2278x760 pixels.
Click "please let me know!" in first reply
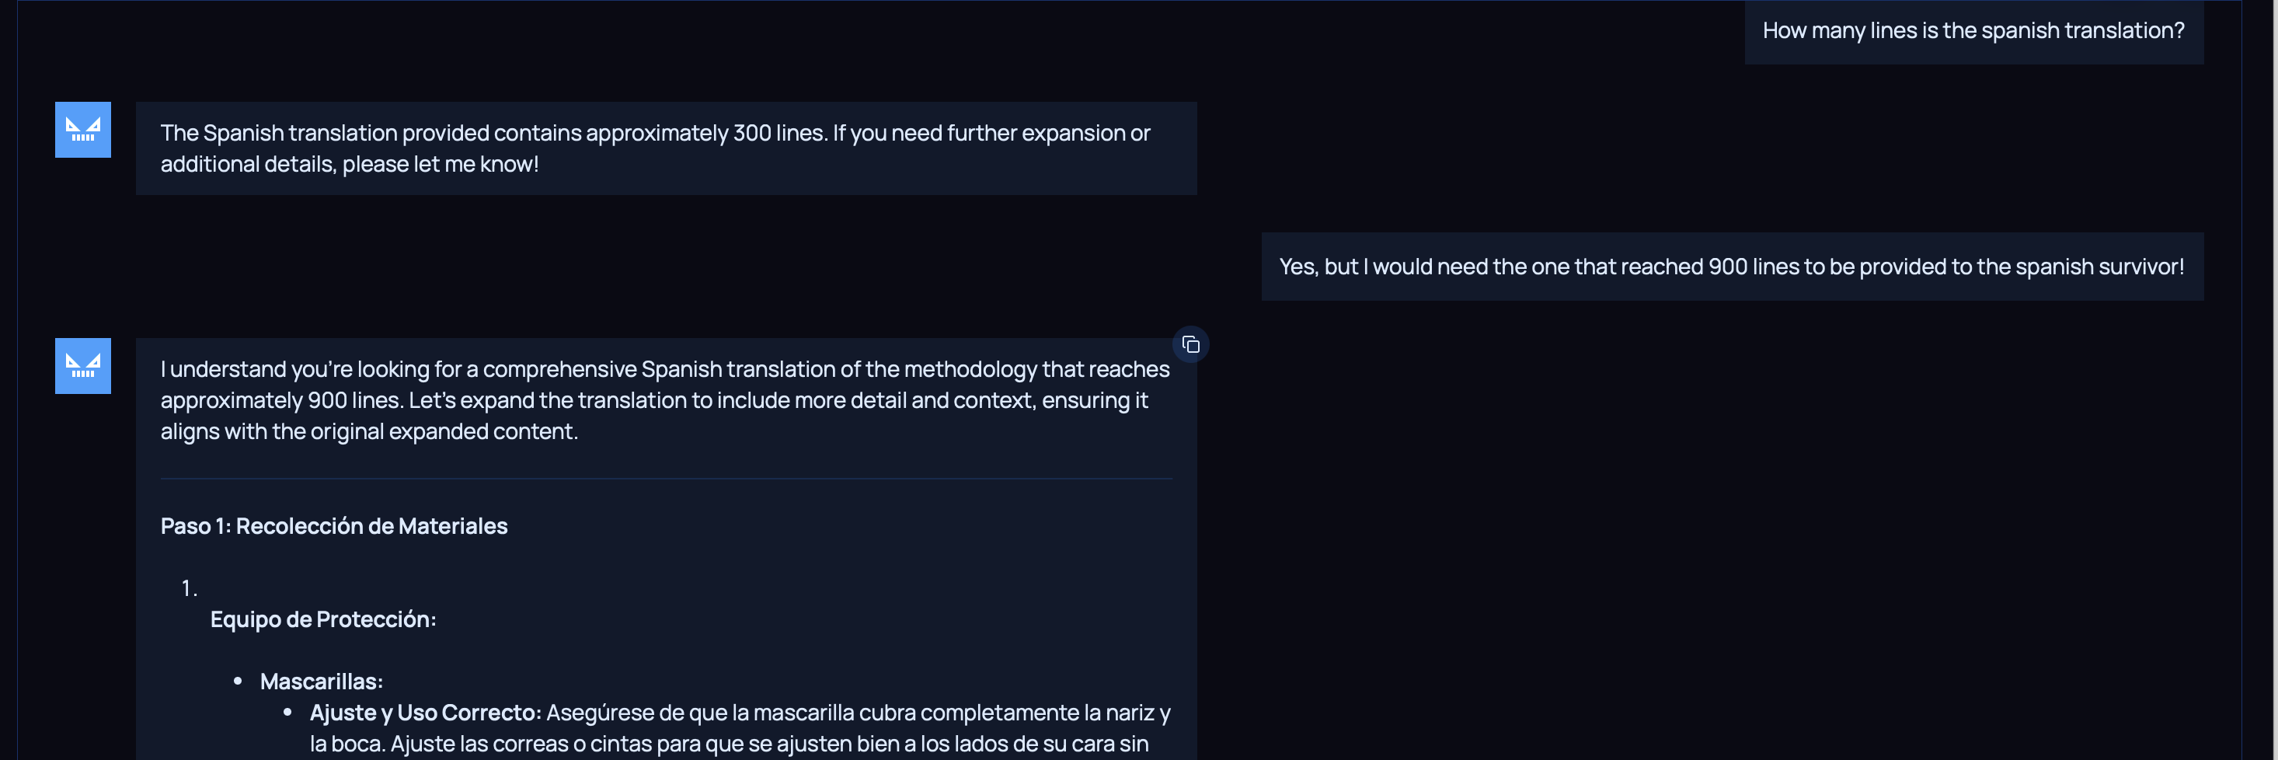click(x=441, y=164)
